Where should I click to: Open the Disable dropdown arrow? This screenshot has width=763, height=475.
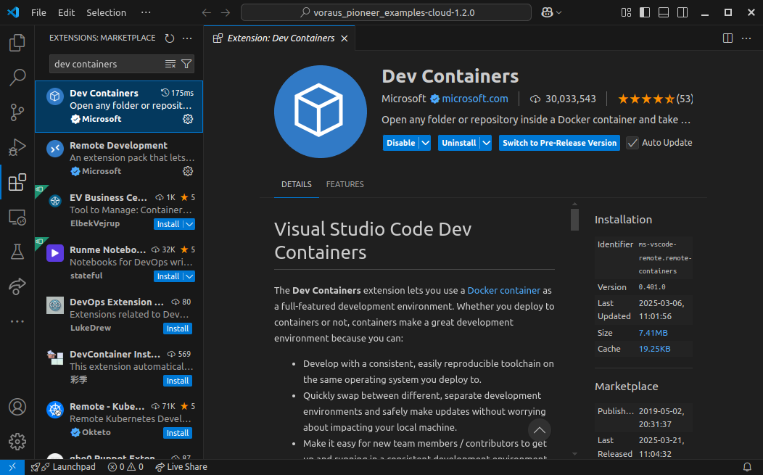[x=425, y=143]
